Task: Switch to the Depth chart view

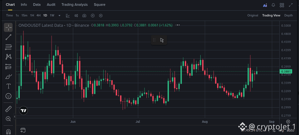Action: tap(288, 15)
